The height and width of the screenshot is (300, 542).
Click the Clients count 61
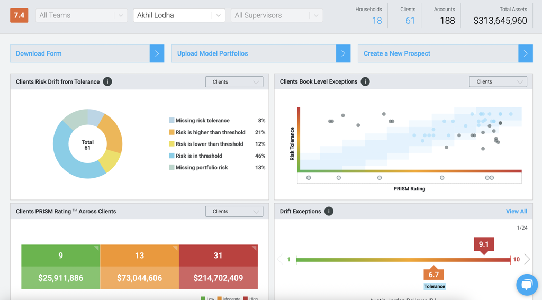pos(410,21)
